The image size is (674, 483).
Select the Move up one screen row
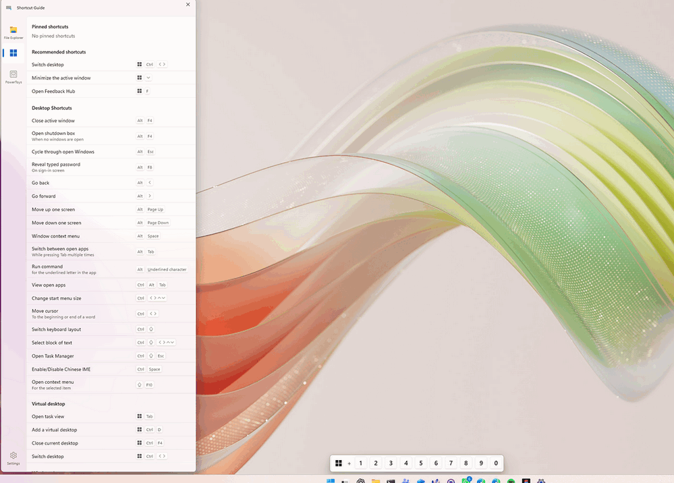point(111,209)
